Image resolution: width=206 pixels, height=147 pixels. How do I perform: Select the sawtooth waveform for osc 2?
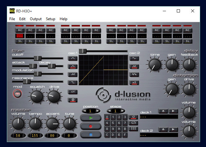pyautogui.click(x=134, y=67)
